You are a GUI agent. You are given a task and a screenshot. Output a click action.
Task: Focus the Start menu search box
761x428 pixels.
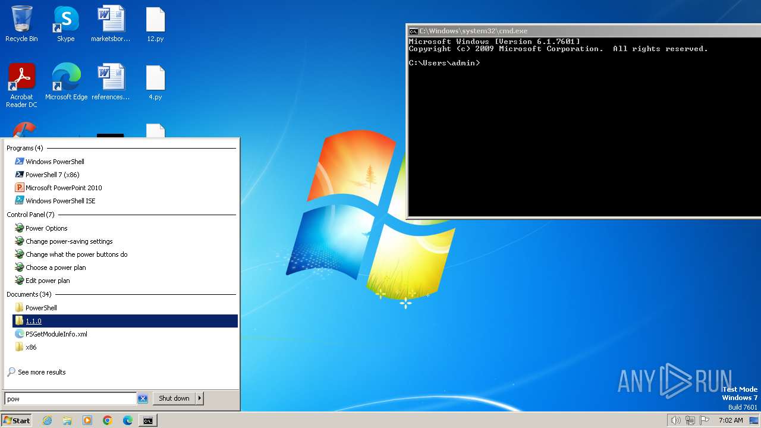(x=71, y=399)
